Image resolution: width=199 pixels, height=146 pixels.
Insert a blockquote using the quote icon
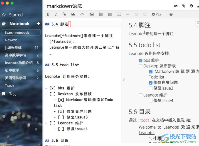click(x=73, y=14)
